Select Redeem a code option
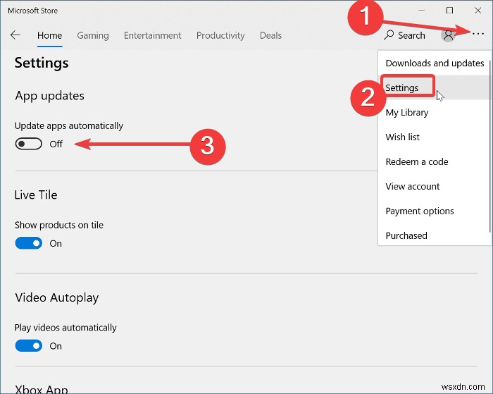Image resolution: width=493 pixels, height=394 pixels. point(435,161)
